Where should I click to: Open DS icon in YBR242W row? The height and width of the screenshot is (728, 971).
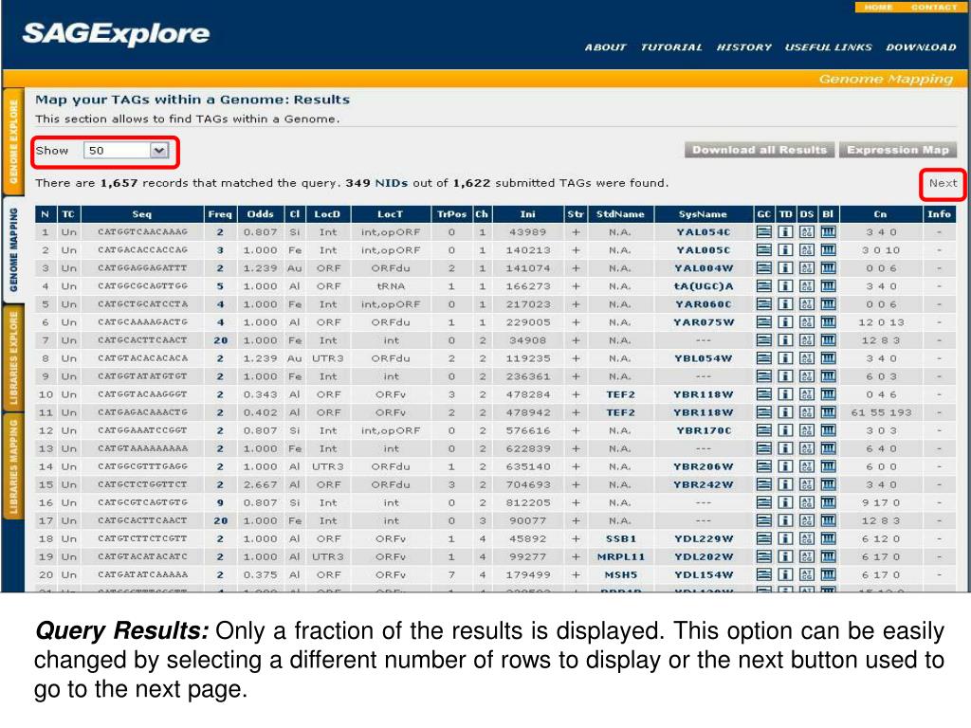(x=806, y=484)
